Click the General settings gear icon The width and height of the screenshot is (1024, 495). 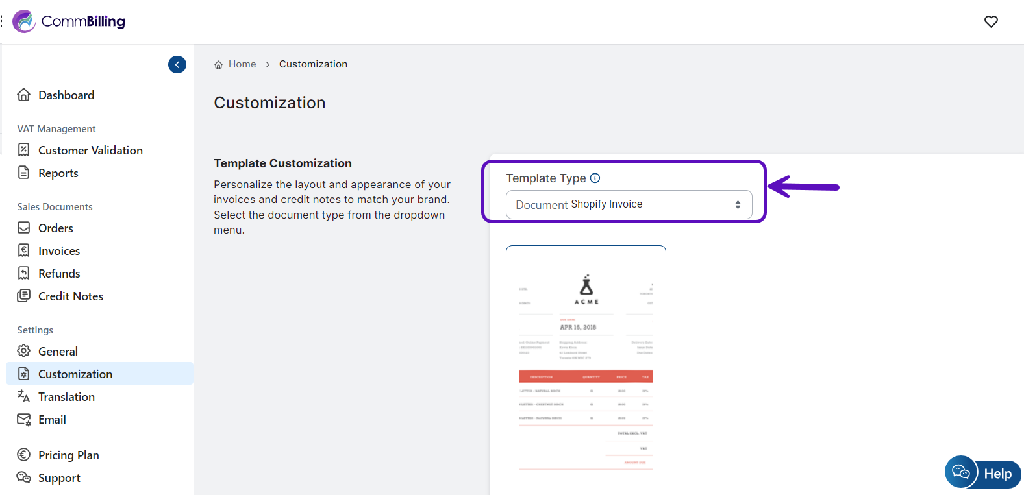point(24,351)
